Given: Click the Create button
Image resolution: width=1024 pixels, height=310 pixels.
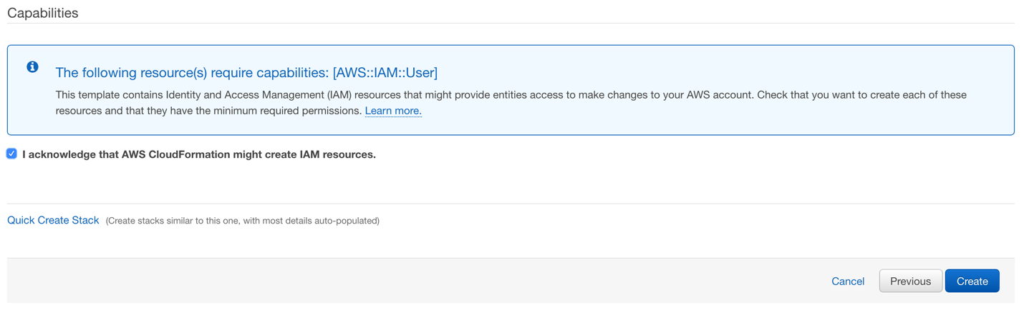Looking at the screenshot, I should (972, 281).
